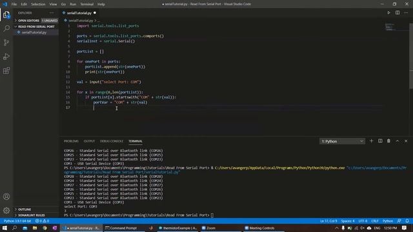Open Windows Action Center notifications
Viewport: 413px width, 232px height.
tap(405, 227)
